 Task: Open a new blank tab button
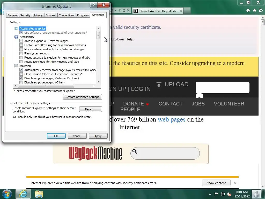(187, 11)
